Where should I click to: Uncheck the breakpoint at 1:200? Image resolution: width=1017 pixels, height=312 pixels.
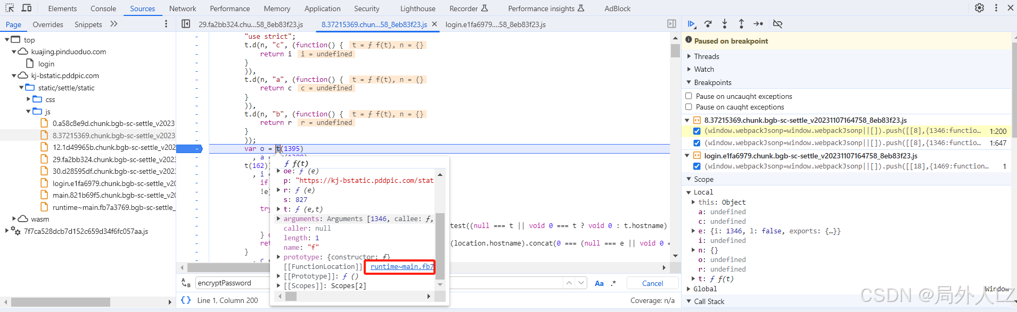[x=696, y=131]
